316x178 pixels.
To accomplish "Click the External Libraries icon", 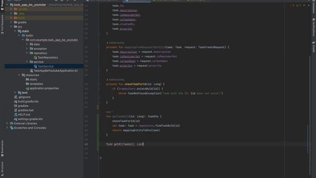I will pos(12,124).
